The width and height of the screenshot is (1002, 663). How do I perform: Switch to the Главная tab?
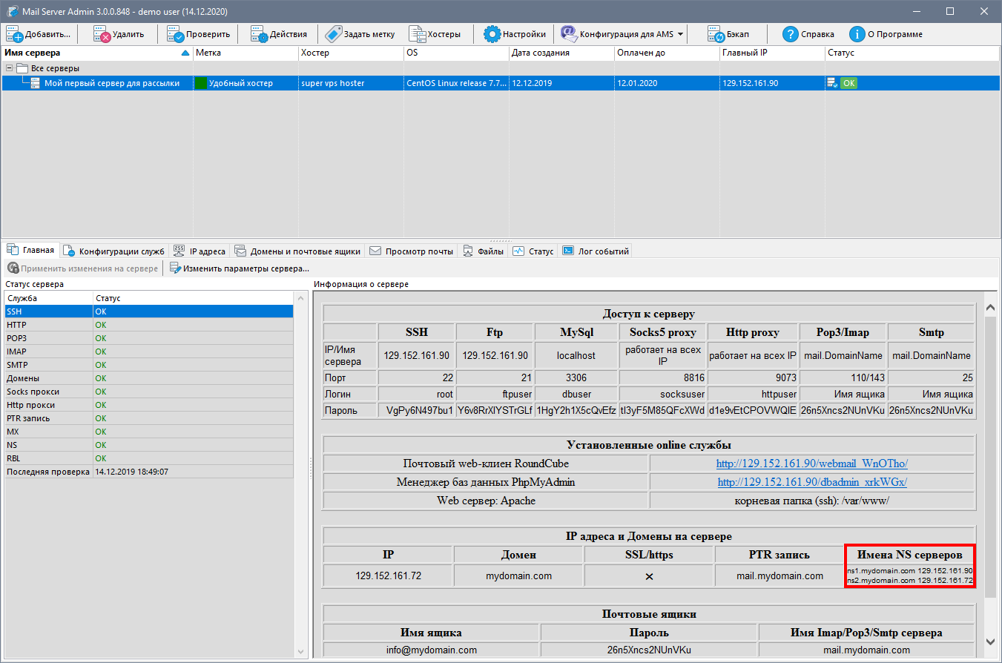click(x=30, y=251)
